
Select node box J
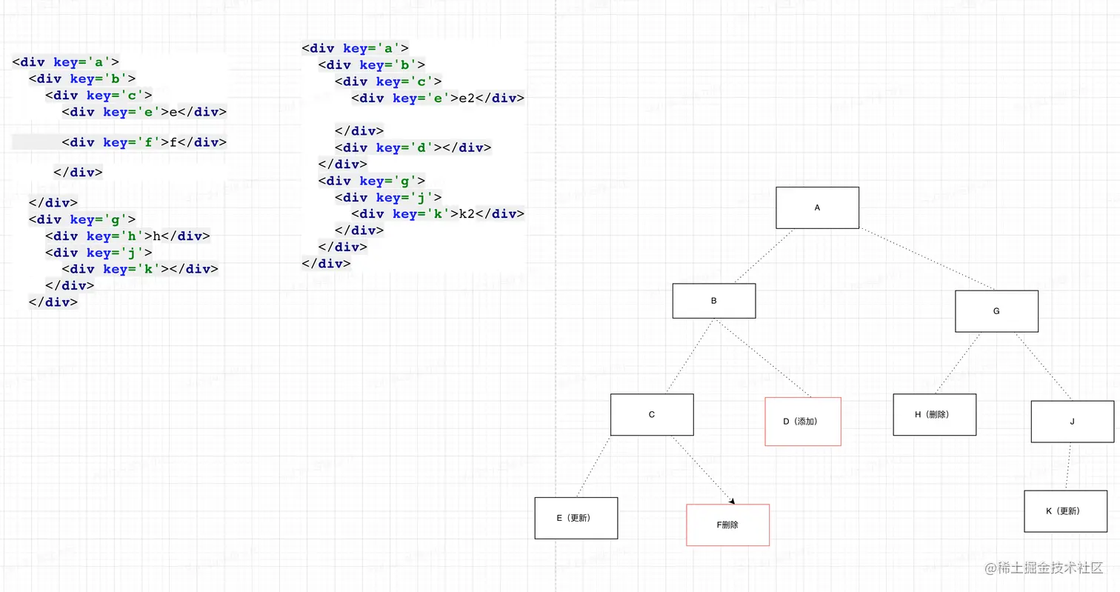tap(1072, 422)
